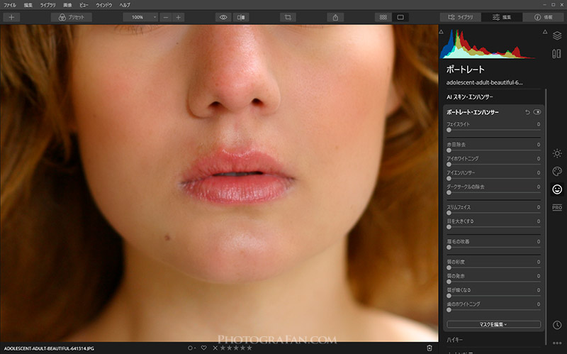Screen dimensions: 567x354
Task: Toggle the histogram highlight clipping triangle on the right
Action: click(545, 32)
